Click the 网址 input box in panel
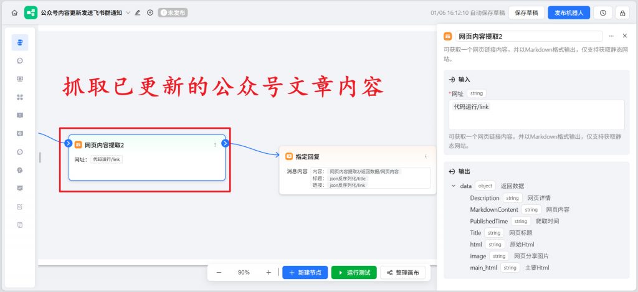Viewport: 638px width, 292px height. pyautogui.click(x=536, y=115)
